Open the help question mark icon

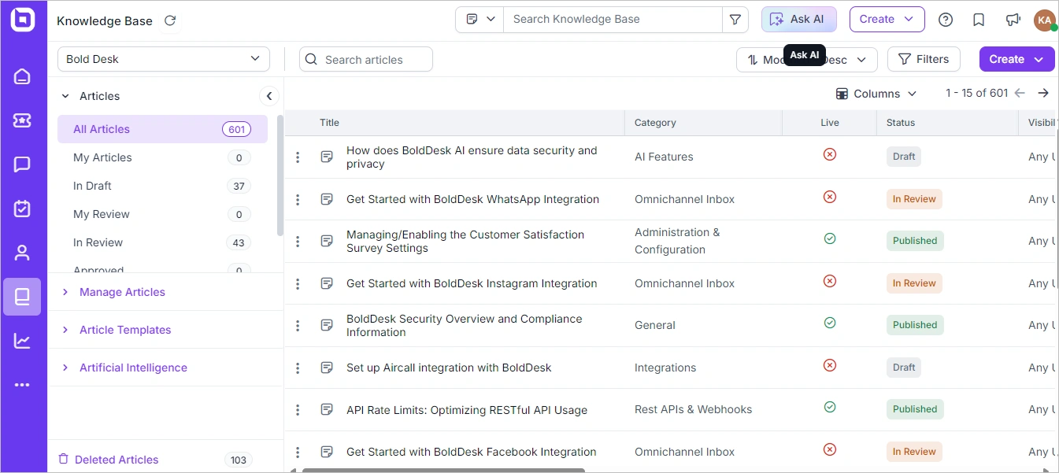[946, 20]
